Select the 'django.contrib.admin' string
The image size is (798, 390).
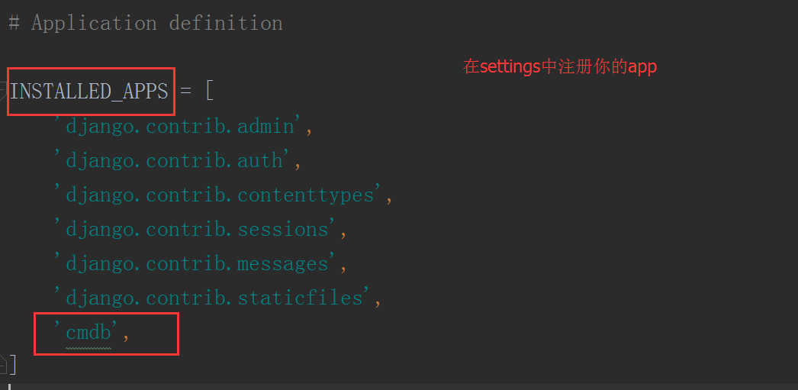[x=179, y=126]
